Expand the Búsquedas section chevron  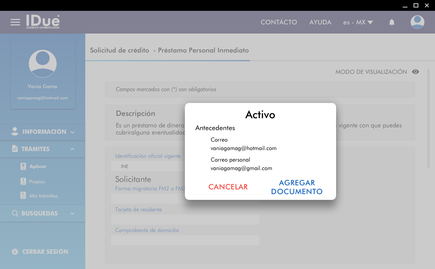pyautogui.click(x=72, y=213)
